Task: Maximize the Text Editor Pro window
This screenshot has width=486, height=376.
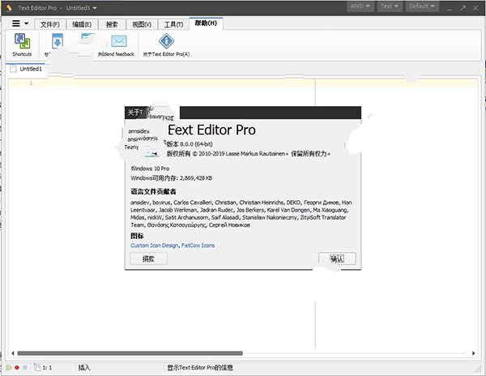Action: click(463, 8)
